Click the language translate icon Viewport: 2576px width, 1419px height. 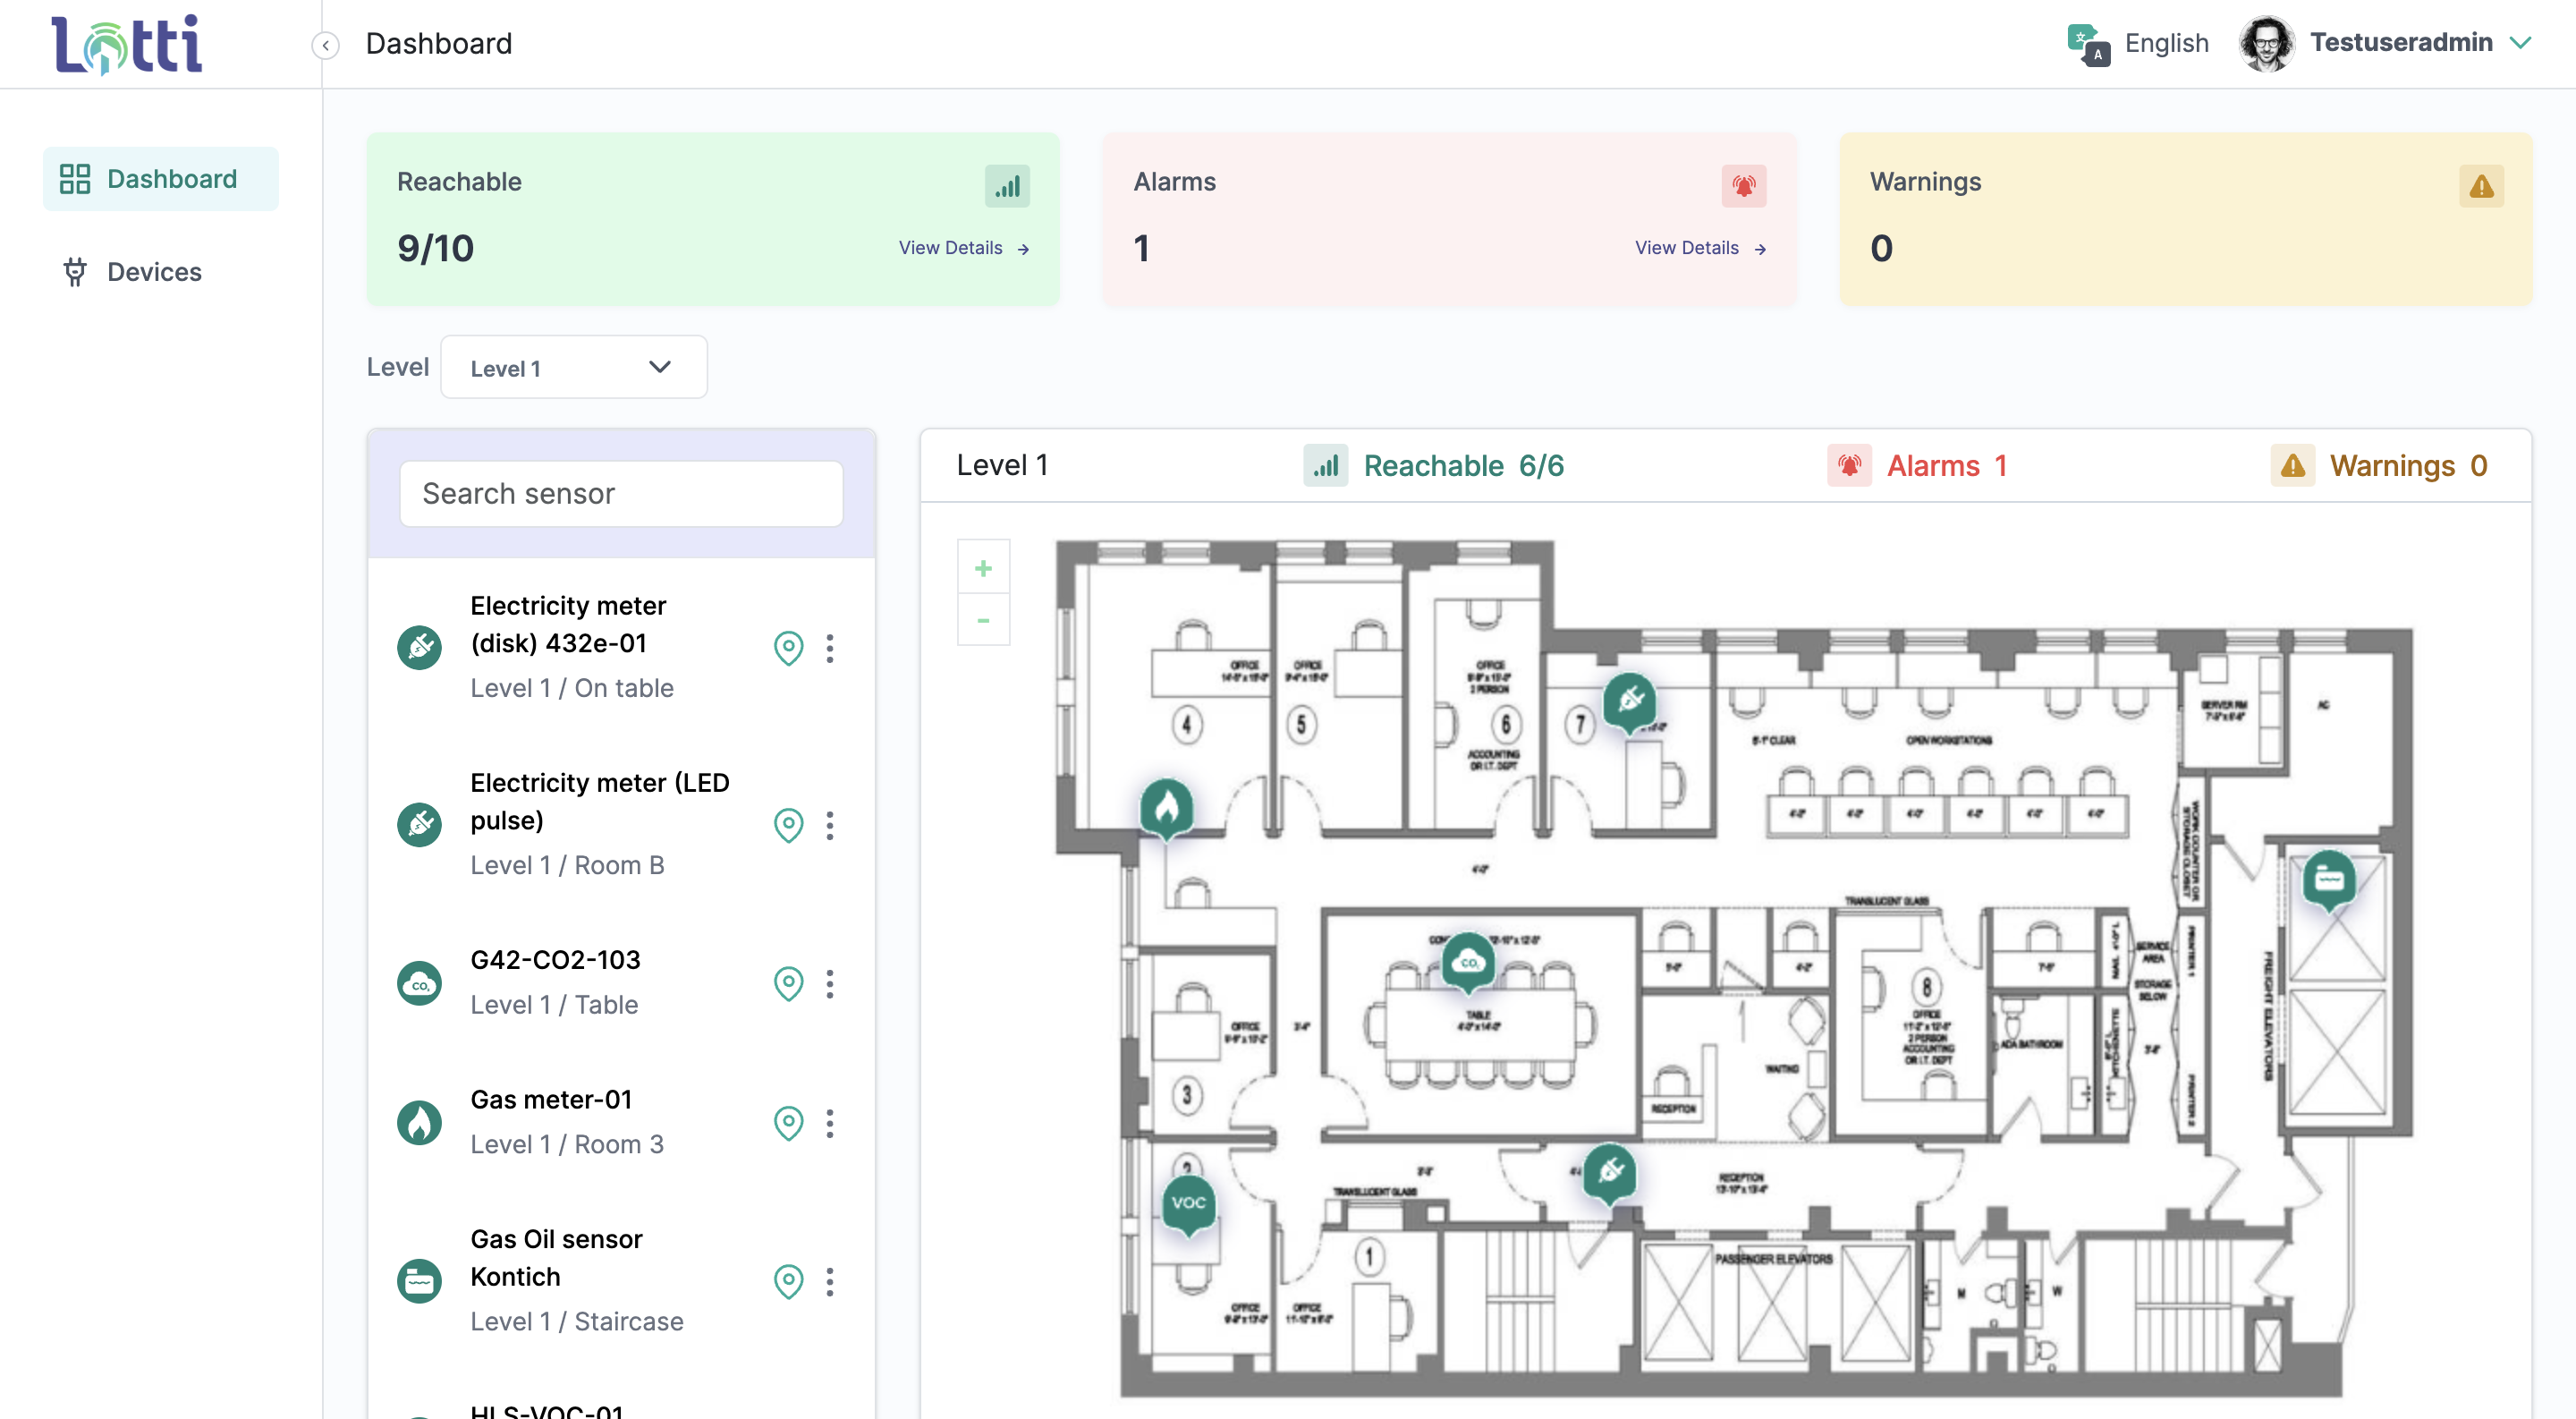click(2088, 44)
